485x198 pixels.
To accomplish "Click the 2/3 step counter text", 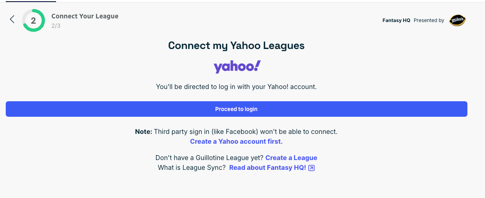I will [56, 26].
